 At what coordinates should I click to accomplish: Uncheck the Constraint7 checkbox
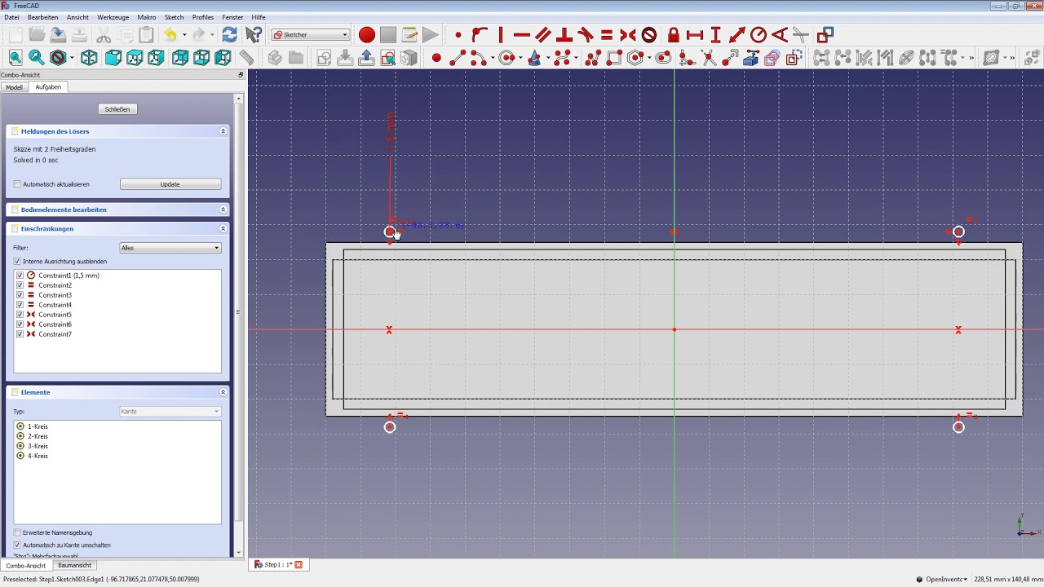click(20, 334)
